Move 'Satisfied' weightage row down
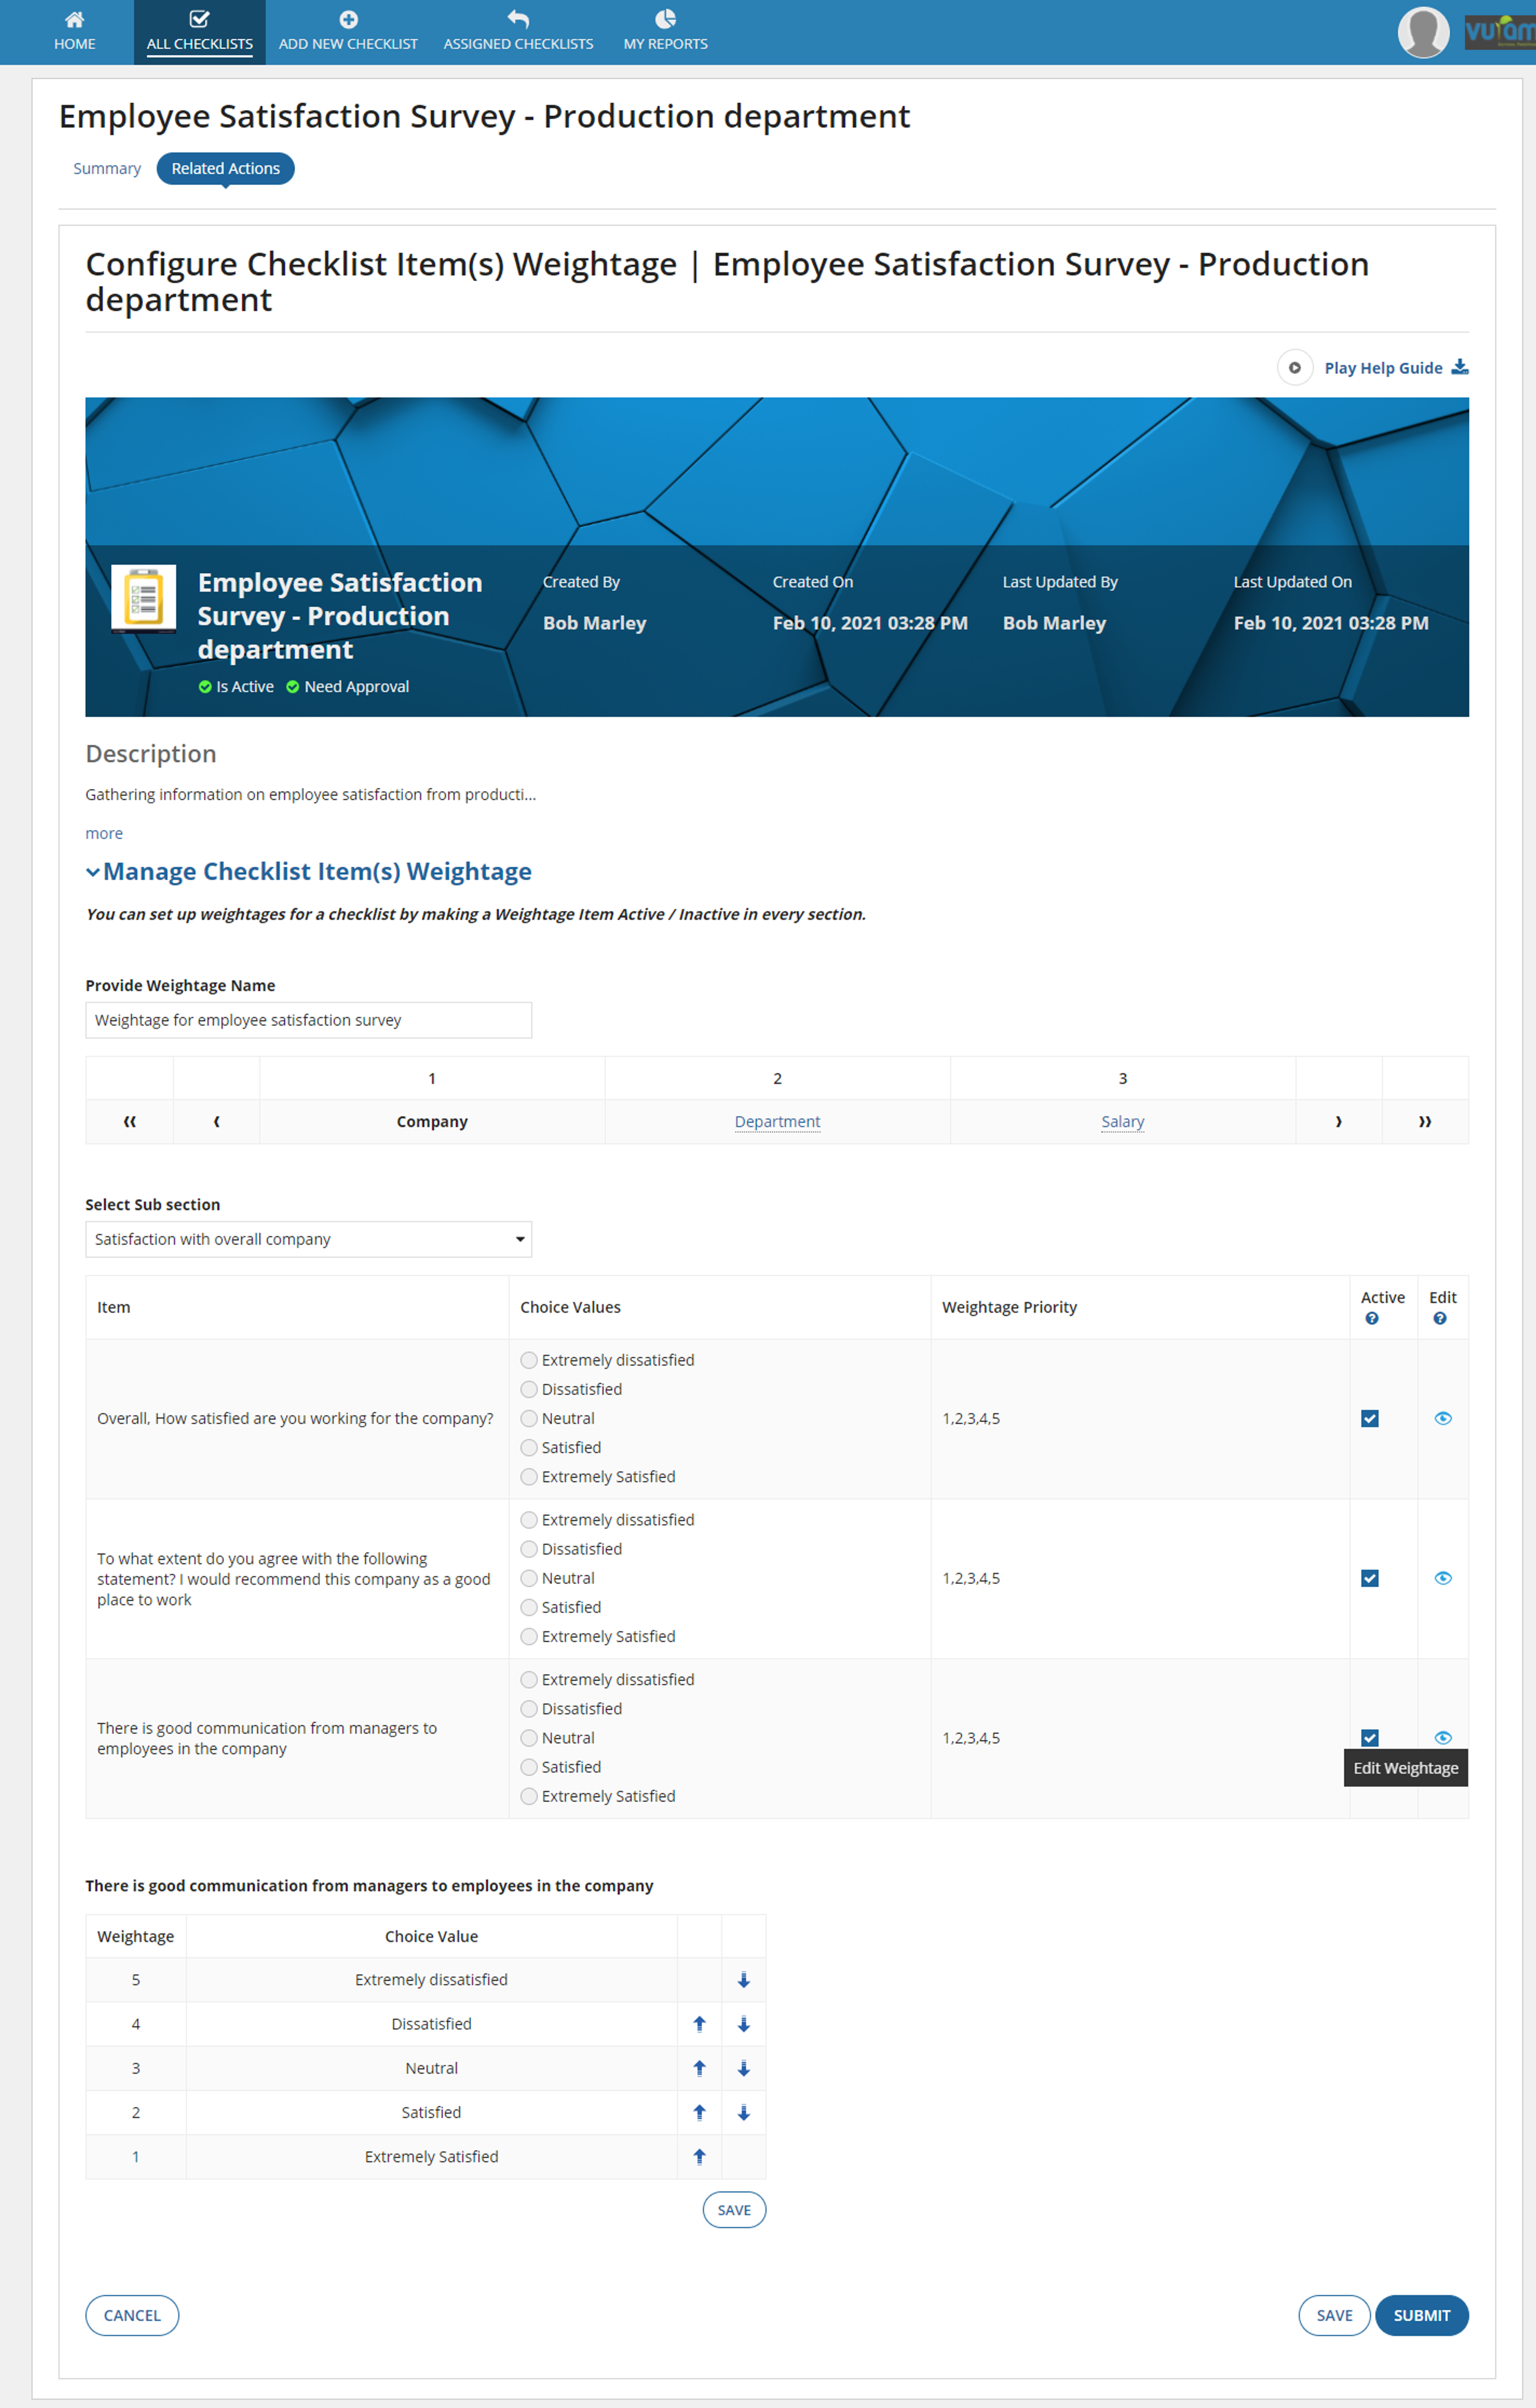This screenshot has height=2408, width=1536. (743, 2112)
